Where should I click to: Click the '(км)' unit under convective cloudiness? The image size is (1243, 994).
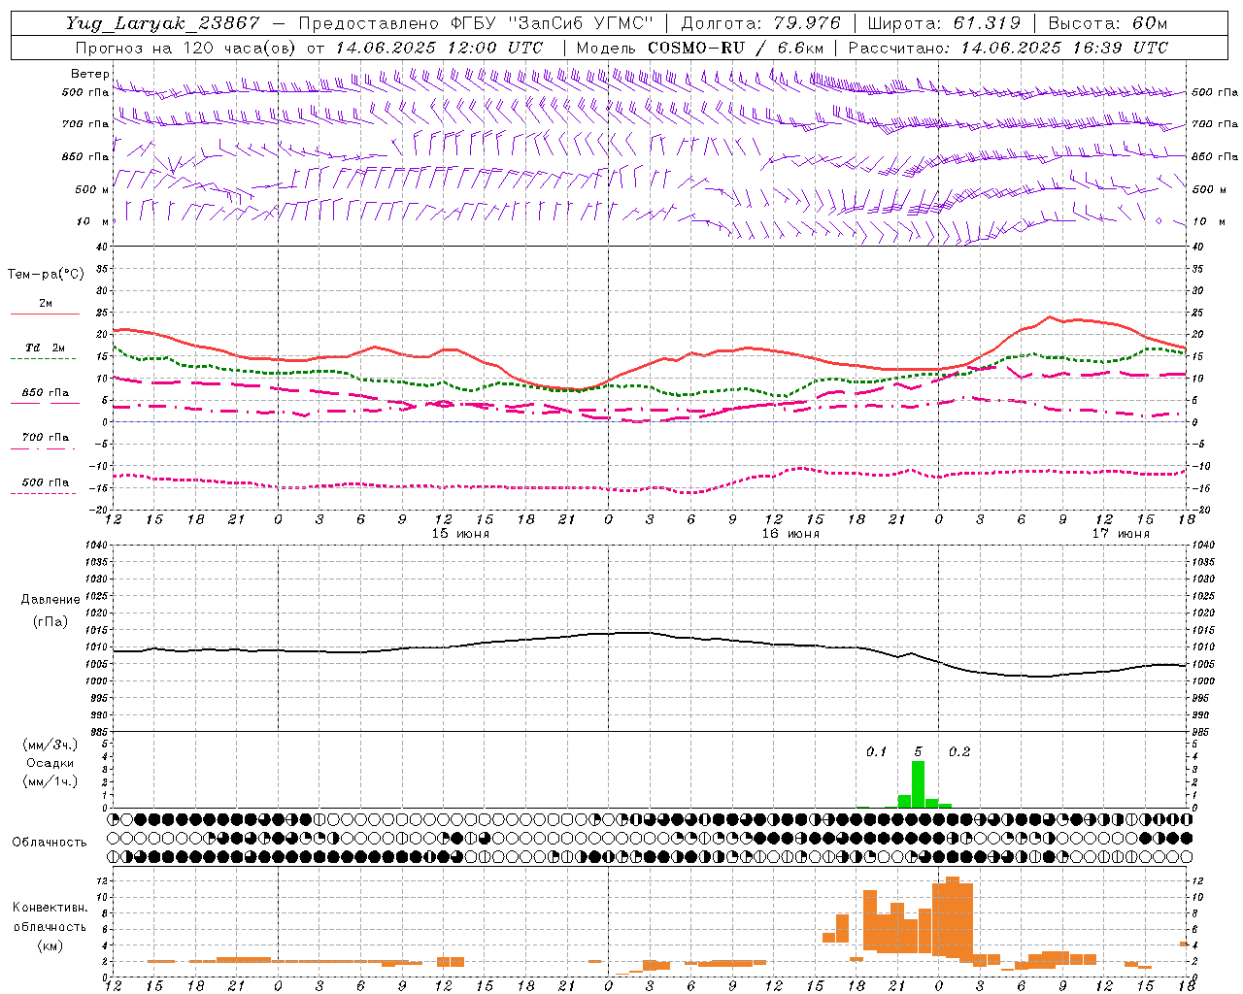[x=50, y=945]
